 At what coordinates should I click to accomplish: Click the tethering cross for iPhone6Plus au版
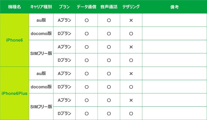point(131,73)
